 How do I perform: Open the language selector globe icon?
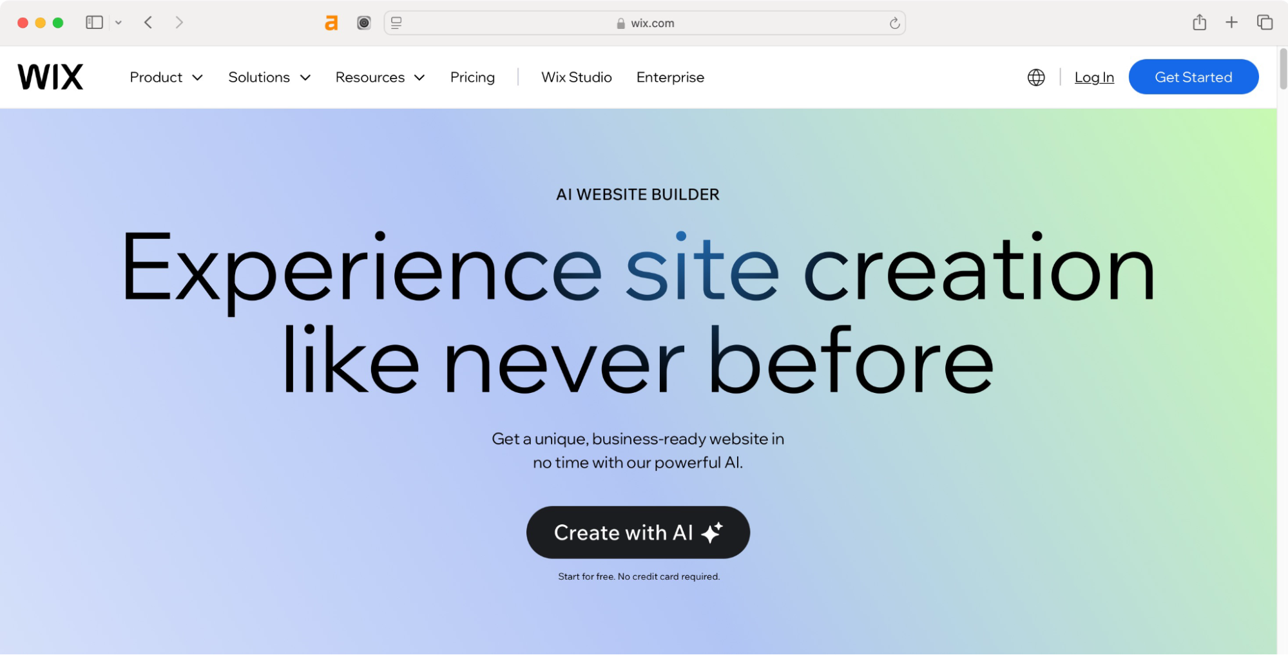(x=1035, y=77)
